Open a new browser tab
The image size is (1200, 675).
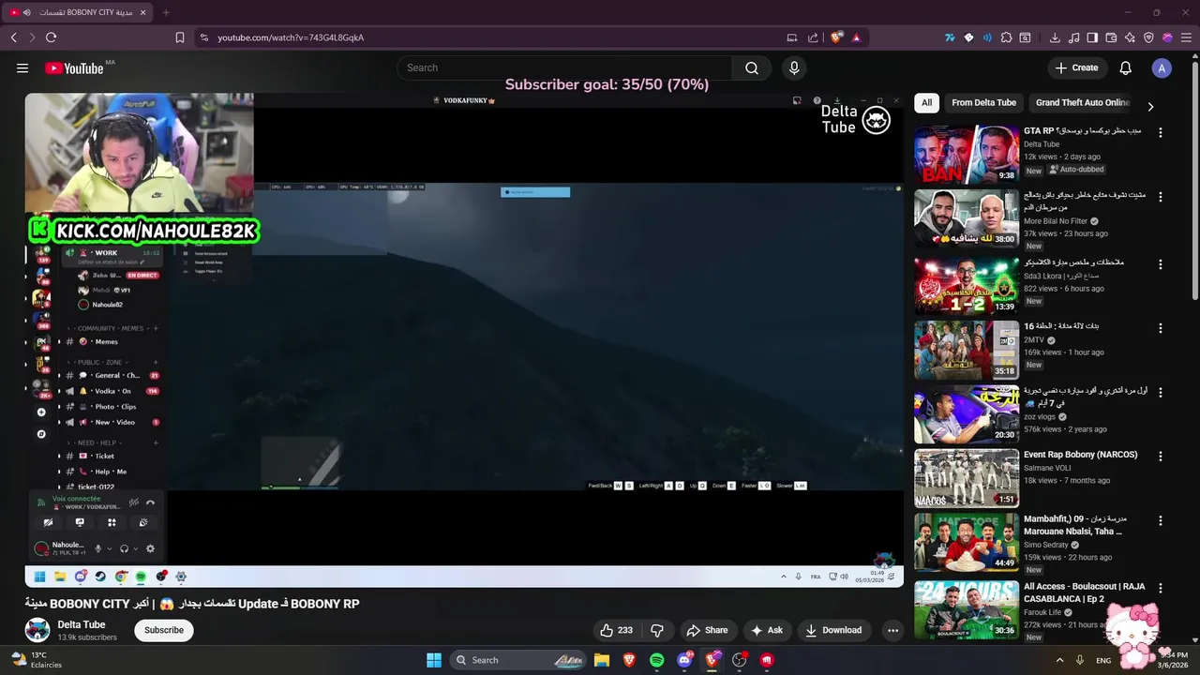coord(166,12)
